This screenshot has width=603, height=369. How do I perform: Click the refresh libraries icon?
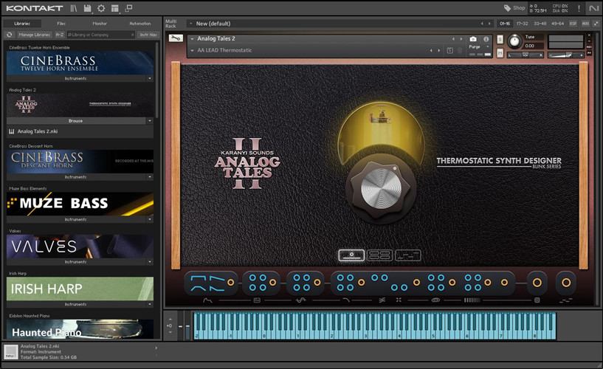click(x=10, y=35)
